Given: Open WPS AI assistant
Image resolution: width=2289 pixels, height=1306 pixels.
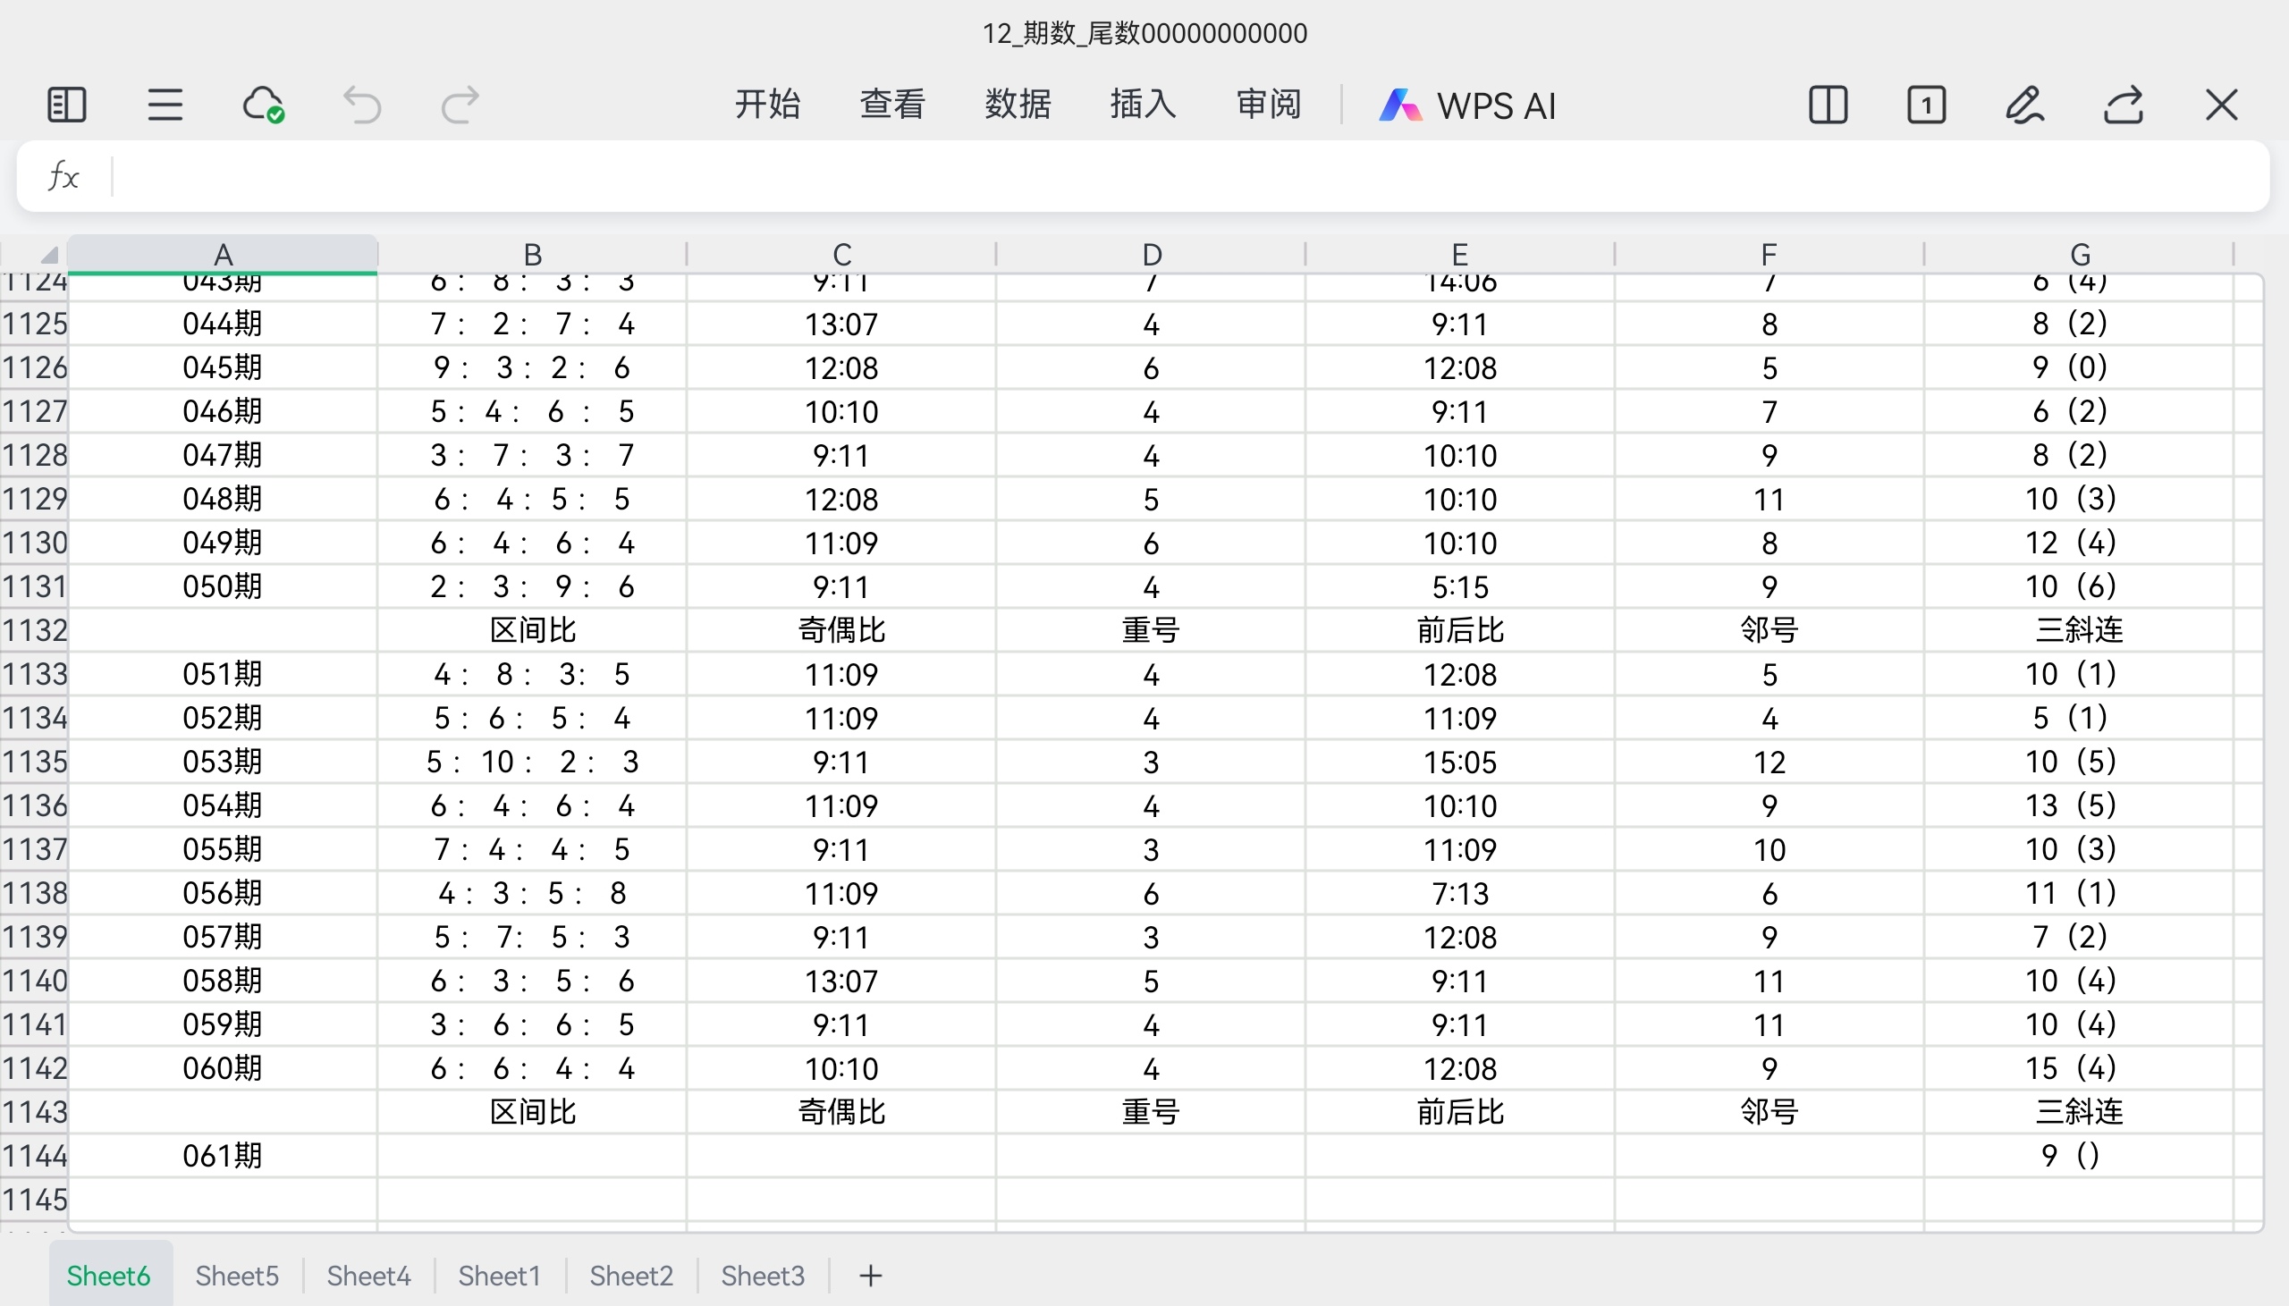Looking at the screenshot, I should coord(1467,105).
